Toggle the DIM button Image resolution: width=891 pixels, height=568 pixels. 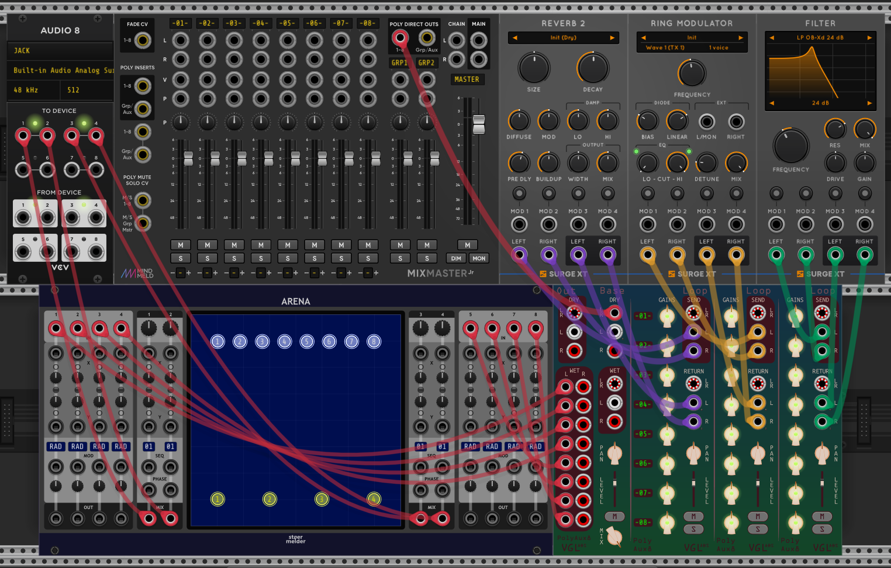456,258
